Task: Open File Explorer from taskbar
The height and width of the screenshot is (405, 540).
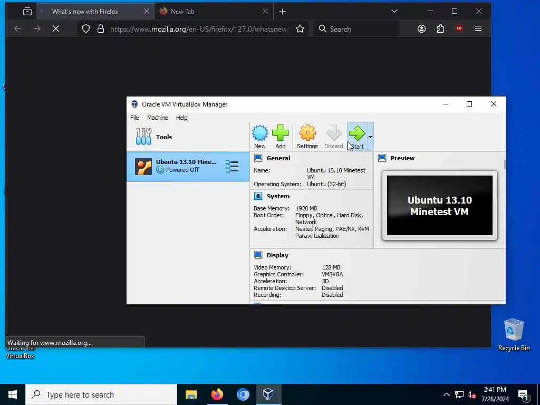Action: pyautogui.click(x=191, y=394)
